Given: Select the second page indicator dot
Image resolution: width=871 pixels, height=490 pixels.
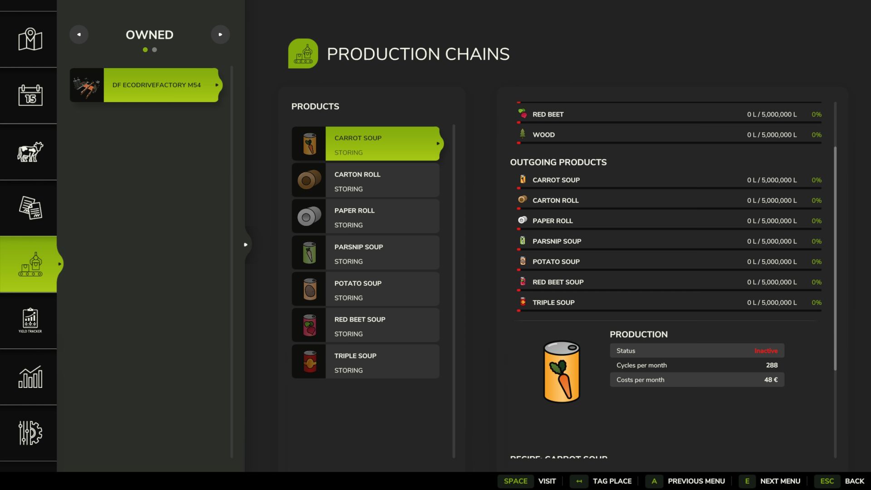Looking at the screenshot, I should coord(155,50).
